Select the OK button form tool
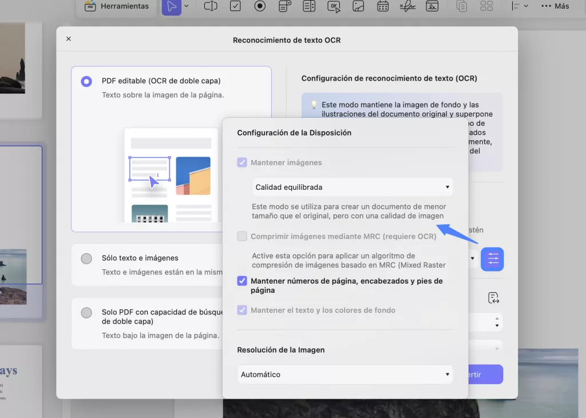This screenshot has height=418, width=586. pyautogui.click(x=334, y=6)
